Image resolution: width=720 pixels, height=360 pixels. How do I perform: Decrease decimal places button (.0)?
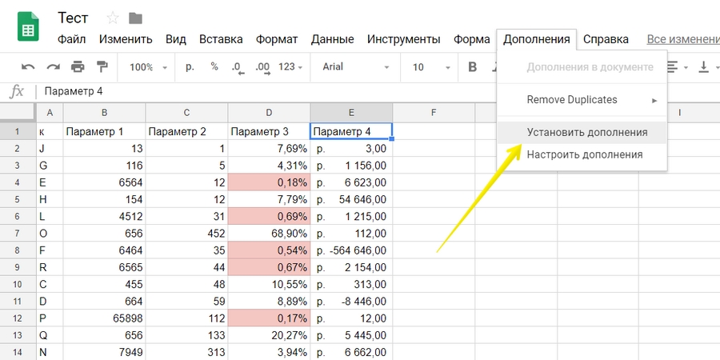[x=236, y=67]
